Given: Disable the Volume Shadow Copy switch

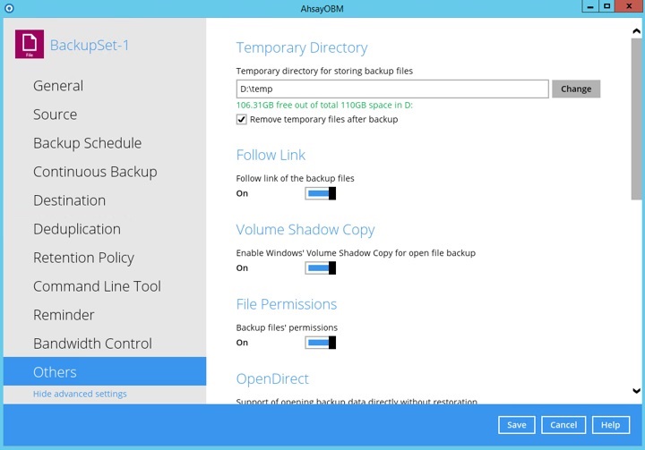Looking at the screenshot, I should click(x=320, y=267).
